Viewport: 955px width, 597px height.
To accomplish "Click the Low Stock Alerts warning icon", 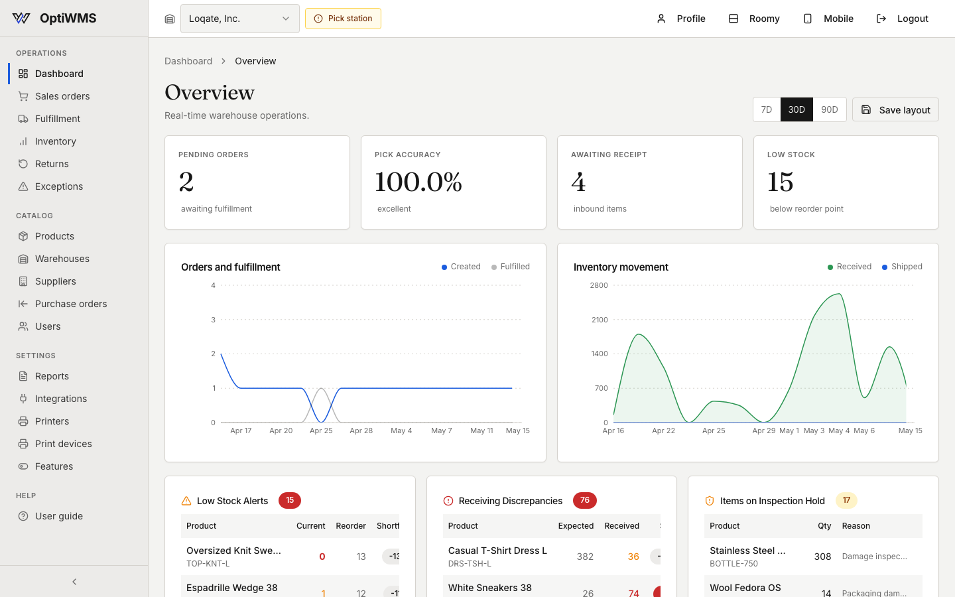I will [x=186, y=501].
